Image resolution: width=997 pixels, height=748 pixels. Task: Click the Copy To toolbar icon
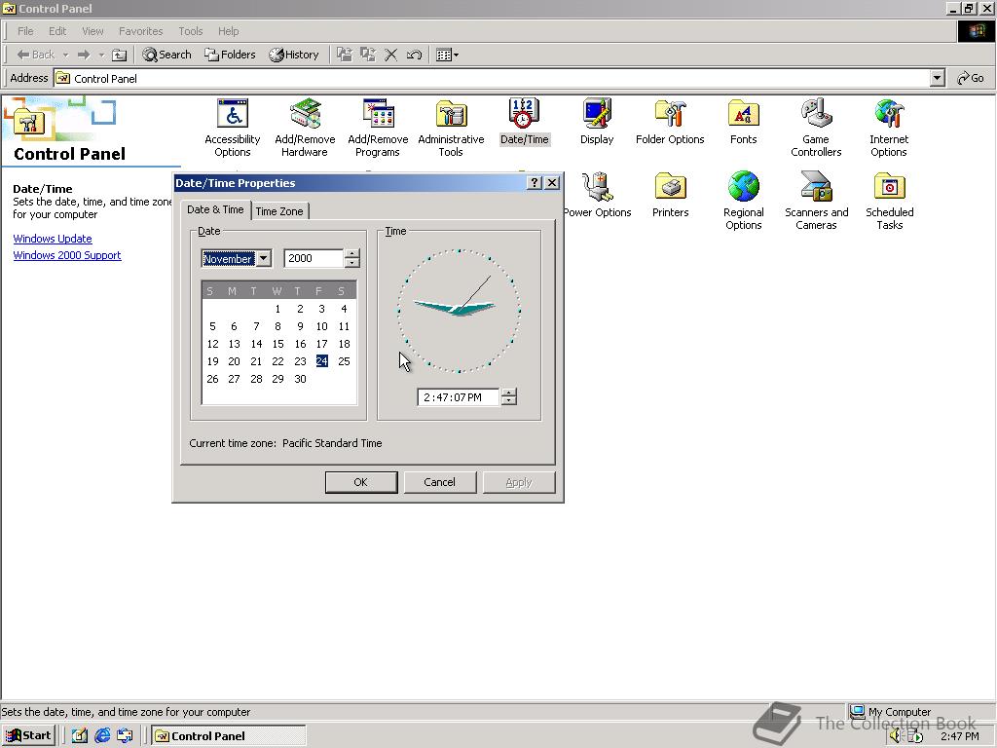367,55
